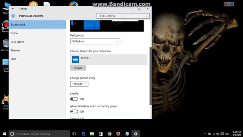Launch Google Chrome from the taskbar
The width and height of the screenshot is (243, 137).
[109, 134]
